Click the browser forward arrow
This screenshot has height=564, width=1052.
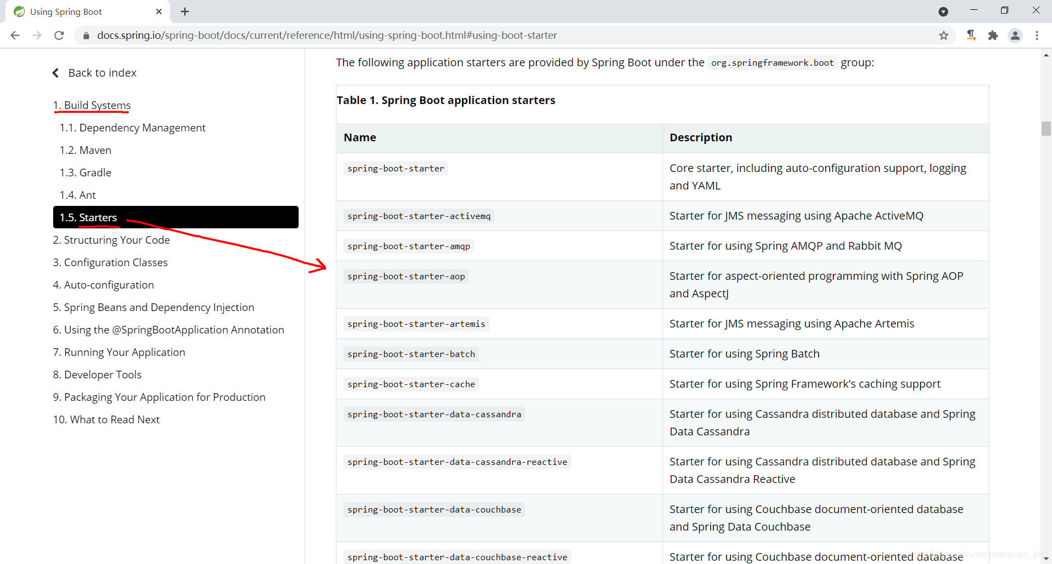tap(37, 36)
